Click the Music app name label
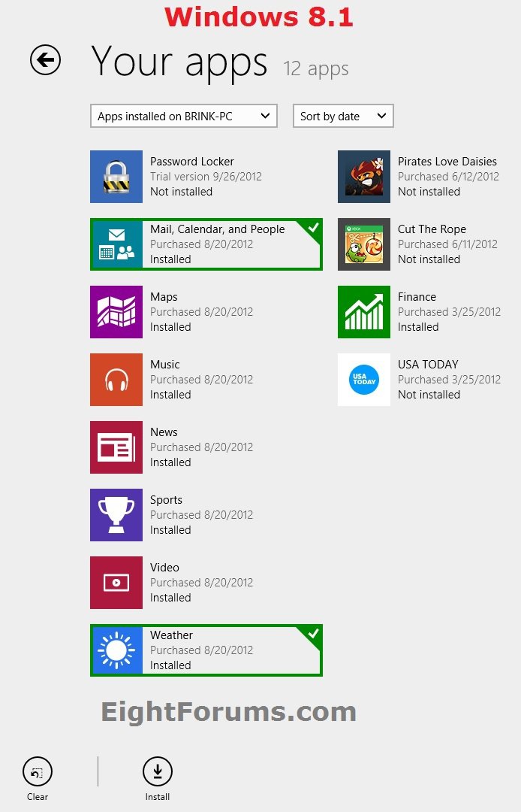The height and width of the screenshot is (812, 521). pyautogui.click(x=165, y=365)
